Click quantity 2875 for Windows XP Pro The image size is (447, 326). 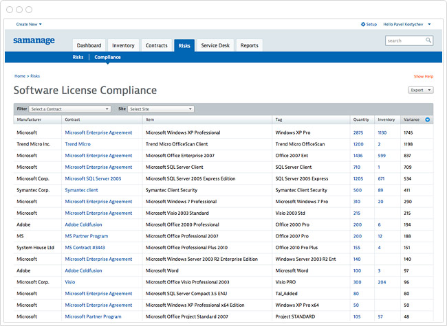(358, 132)
